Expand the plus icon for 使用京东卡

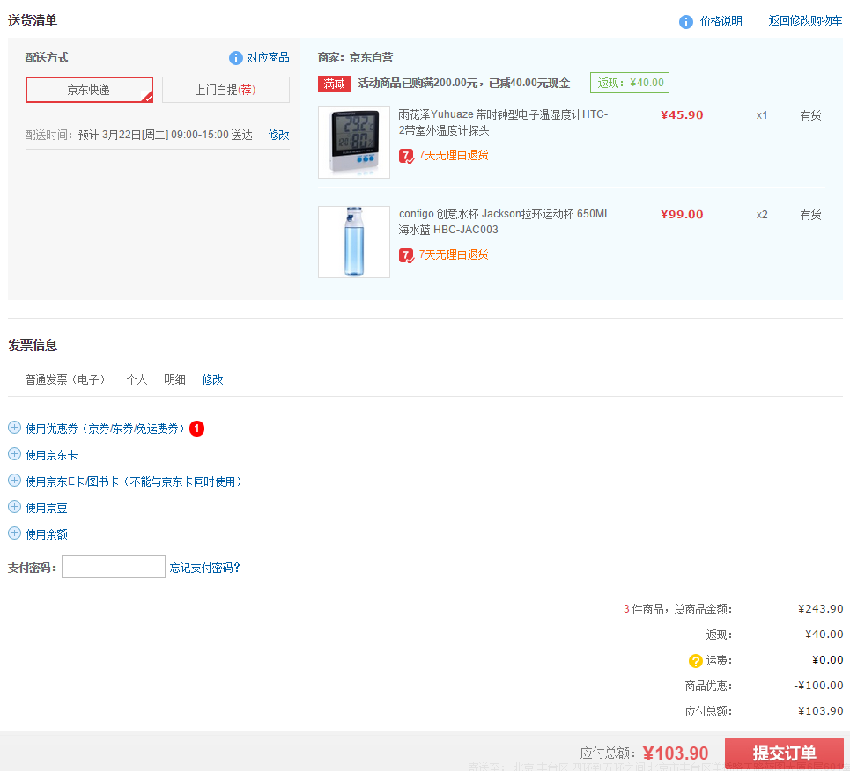[15, 454]
